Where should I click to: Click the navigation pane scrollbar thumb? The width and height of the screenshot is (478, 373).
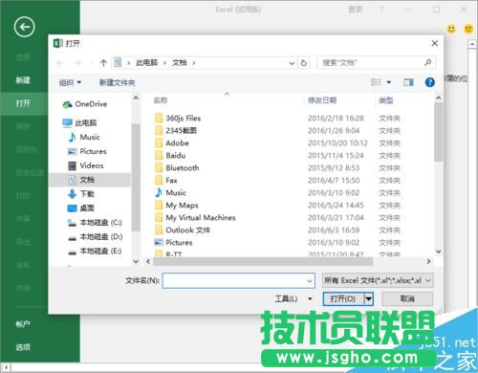click(x=136, y=177)
